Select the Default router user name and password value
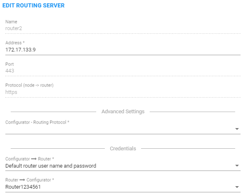Screen dimensions: 243x194 click(51, 166)
